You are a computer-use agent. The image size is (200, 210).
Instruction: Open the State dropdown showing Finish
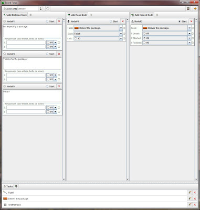click(x=121, y=34)
